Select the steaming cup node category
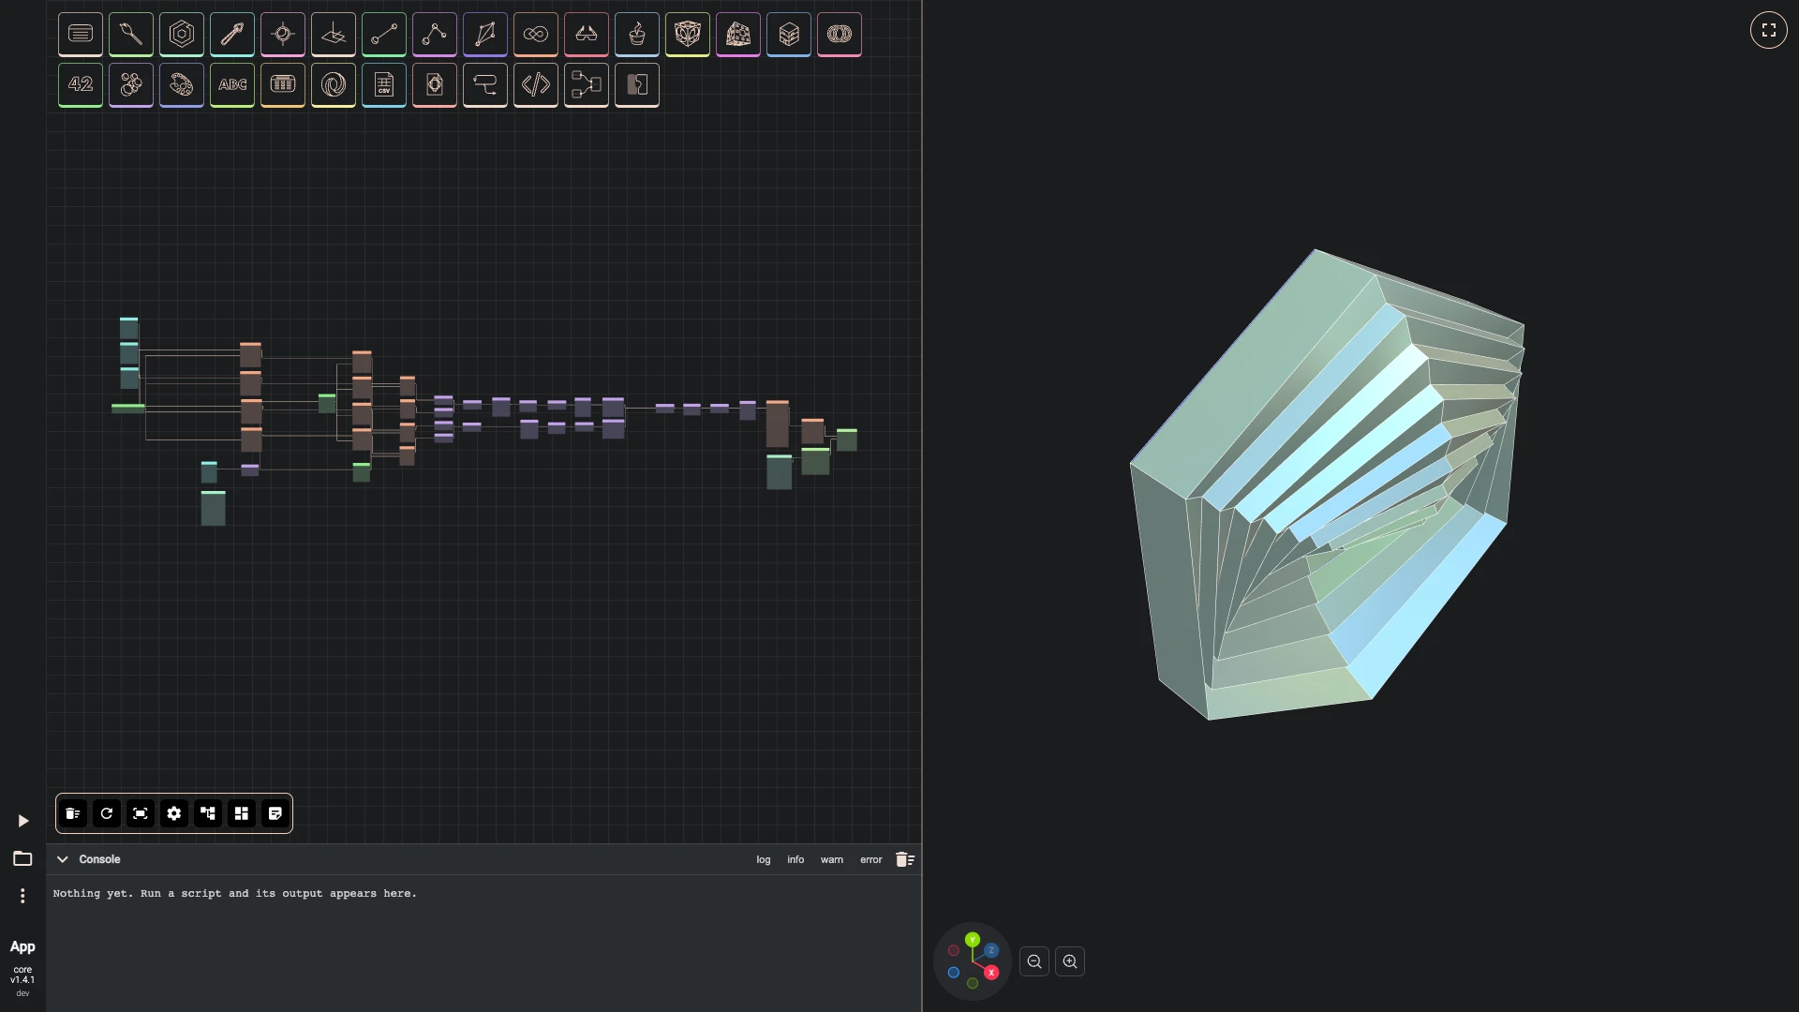The width and height of the screenshot is (1799, 1012). pos(637,34)
